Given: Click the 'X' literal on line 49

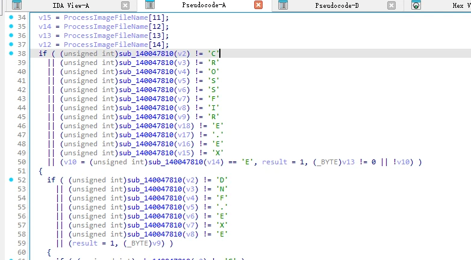Looking at the screenshot, I should tap(218, 153).
